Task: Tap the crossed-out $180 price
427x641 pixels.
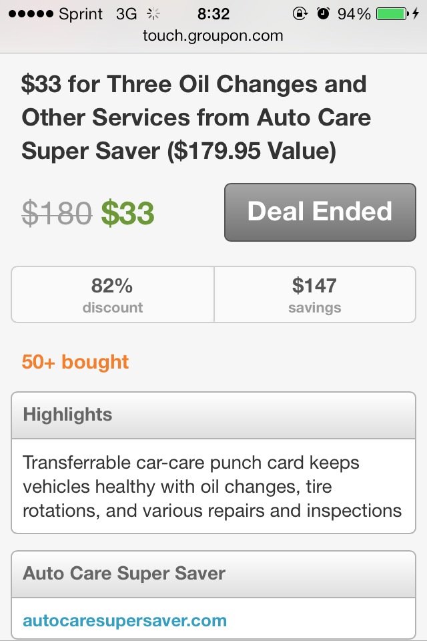Action: coord(57,214)
